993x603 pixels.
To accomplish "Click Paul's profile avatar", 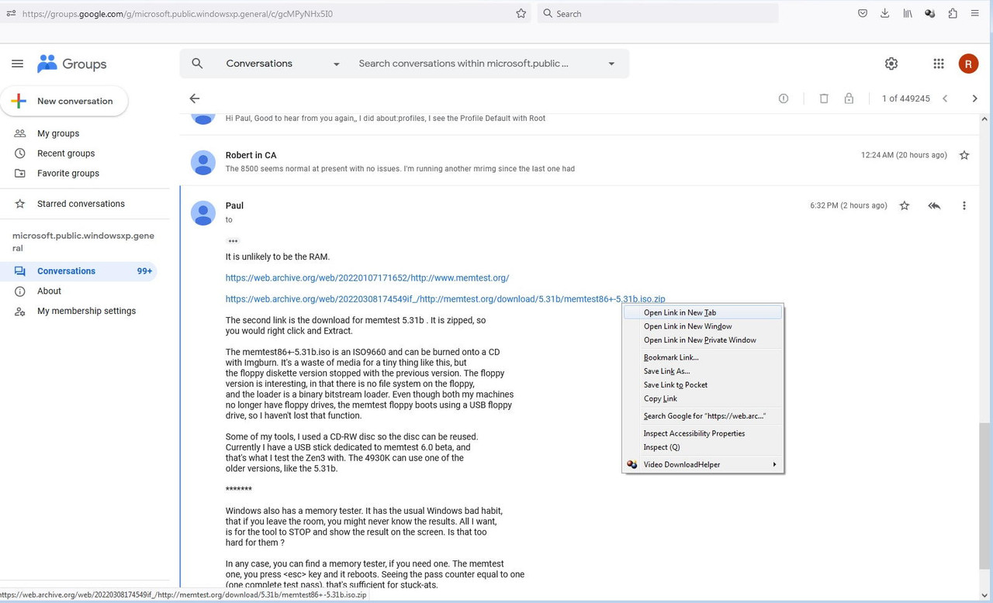I will click(x=203, y=213).
